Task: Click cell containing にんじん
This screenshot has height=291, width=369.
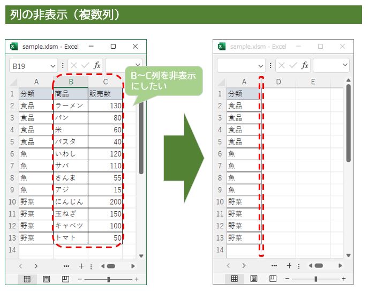Action: click(71, 202)
